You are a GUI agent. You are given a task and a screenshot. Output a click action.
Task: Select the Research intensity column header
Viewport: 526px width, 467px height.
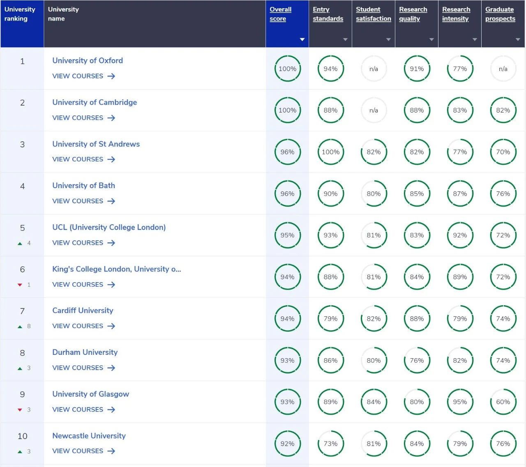pos(456,14)
